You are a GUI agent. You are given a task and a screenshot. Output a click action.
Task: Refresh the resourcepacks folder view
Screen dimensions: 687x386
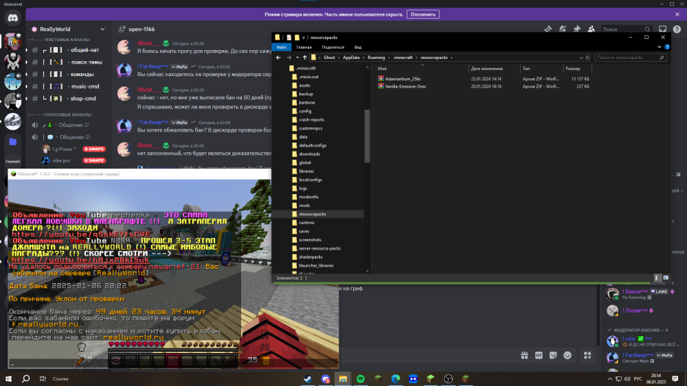click(x=587, y=58)
